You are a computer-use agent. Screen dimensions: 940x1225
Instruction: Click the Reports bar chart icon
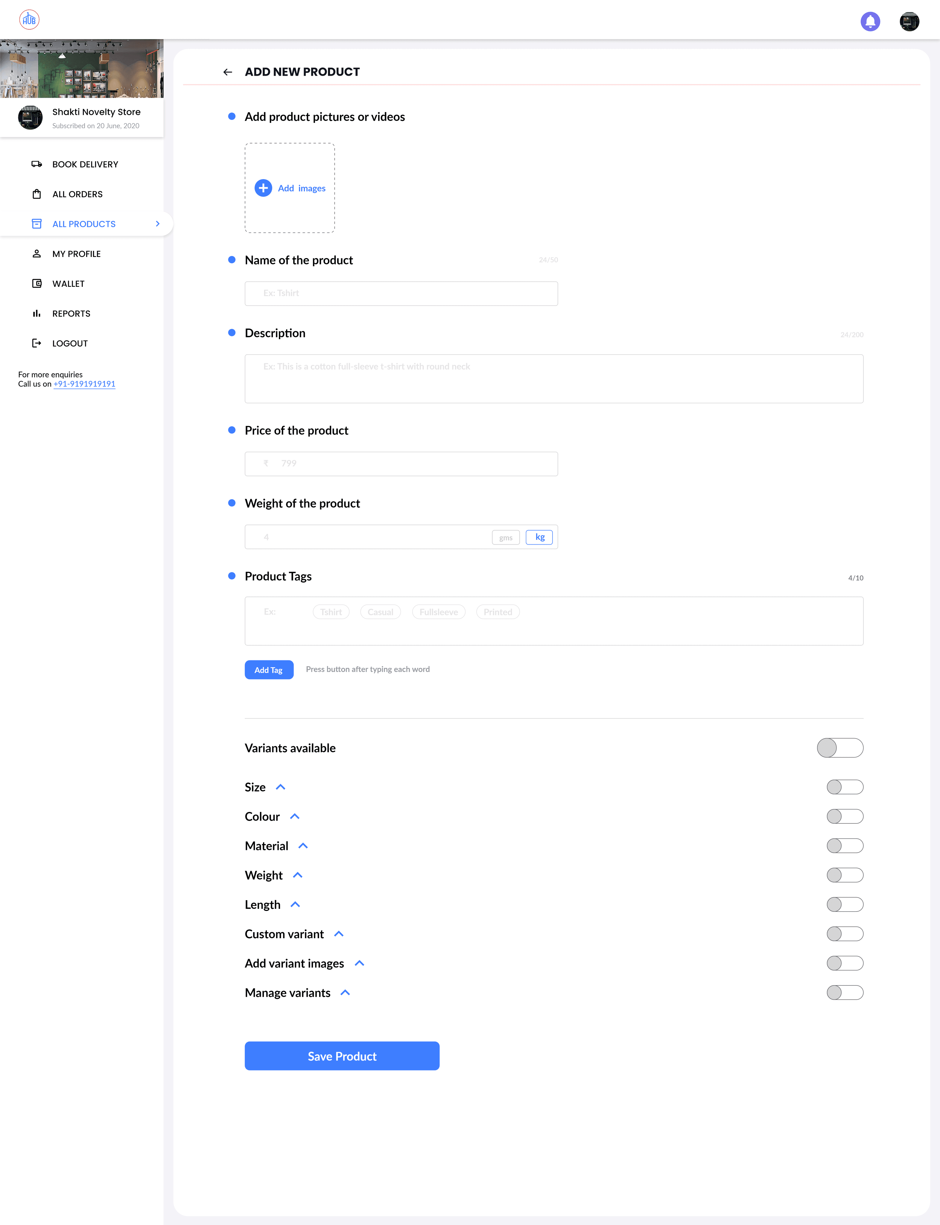coord(37,314)
